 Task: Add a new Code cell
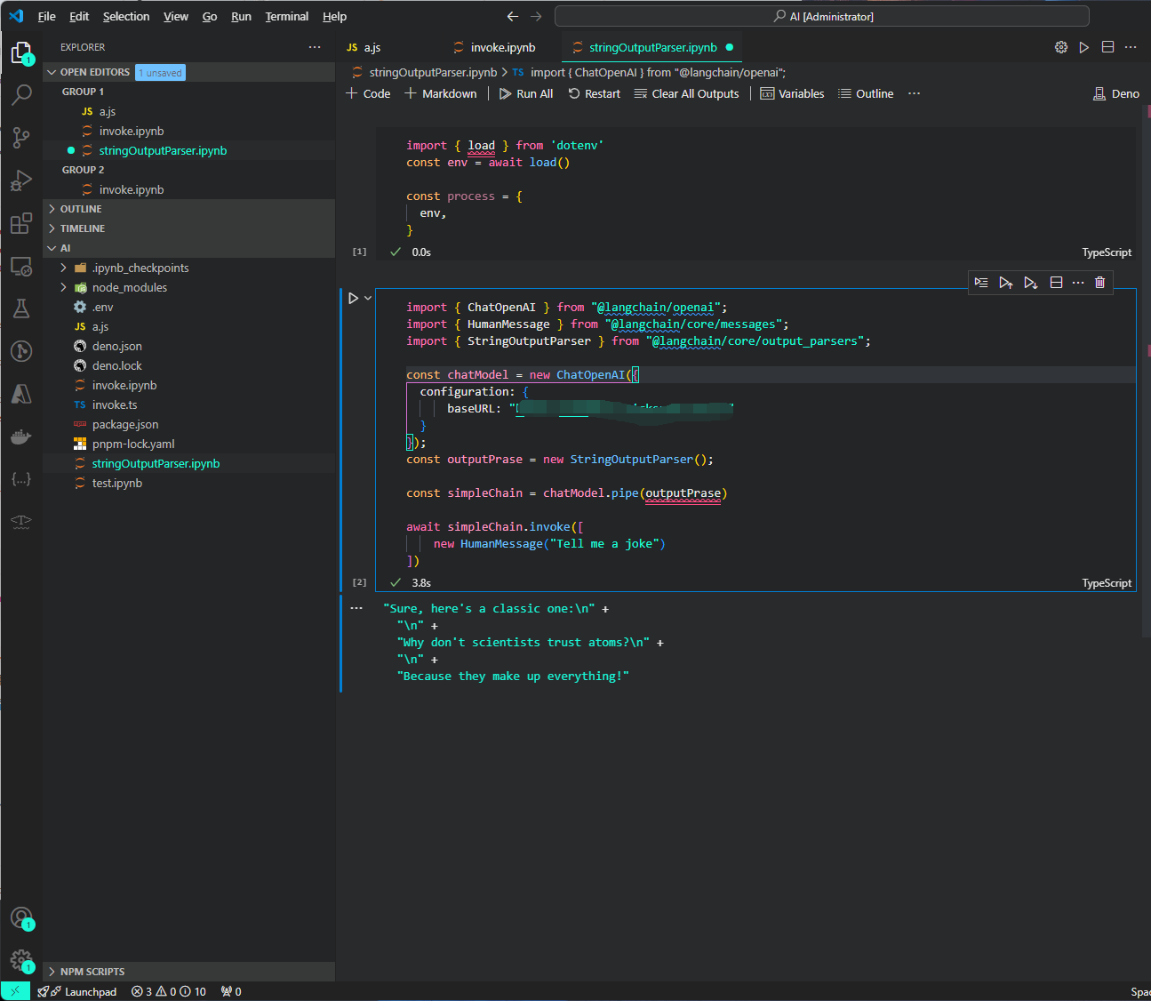368,93
